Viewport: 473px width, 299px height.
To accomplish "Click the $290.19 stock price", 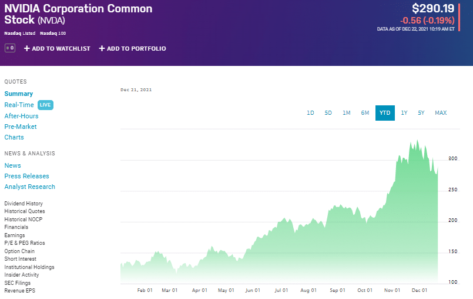I will [433, 8].
